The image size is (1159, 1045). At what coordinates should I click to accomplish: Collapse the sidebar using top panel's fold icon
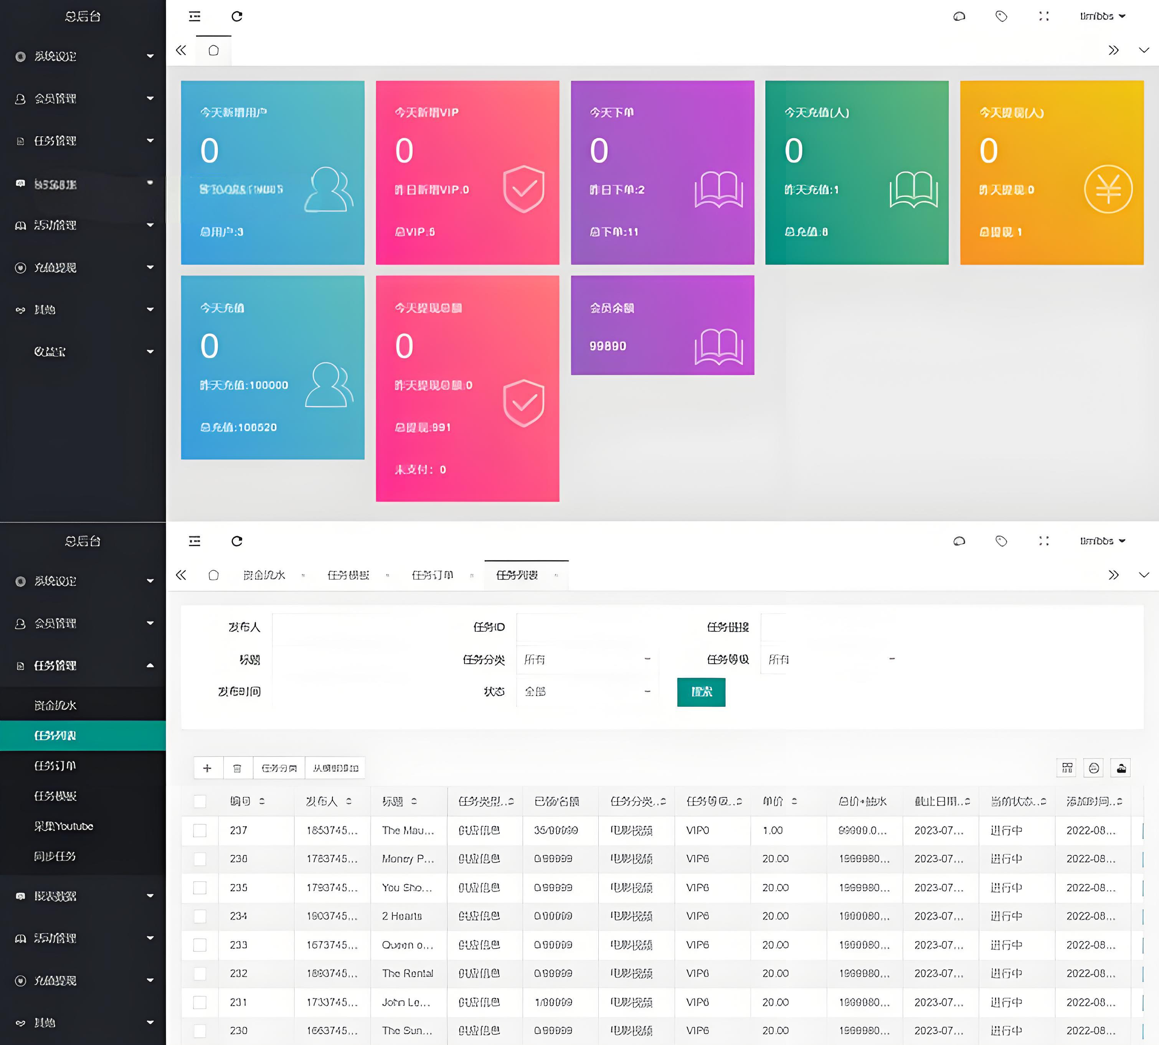pos(195,16)
